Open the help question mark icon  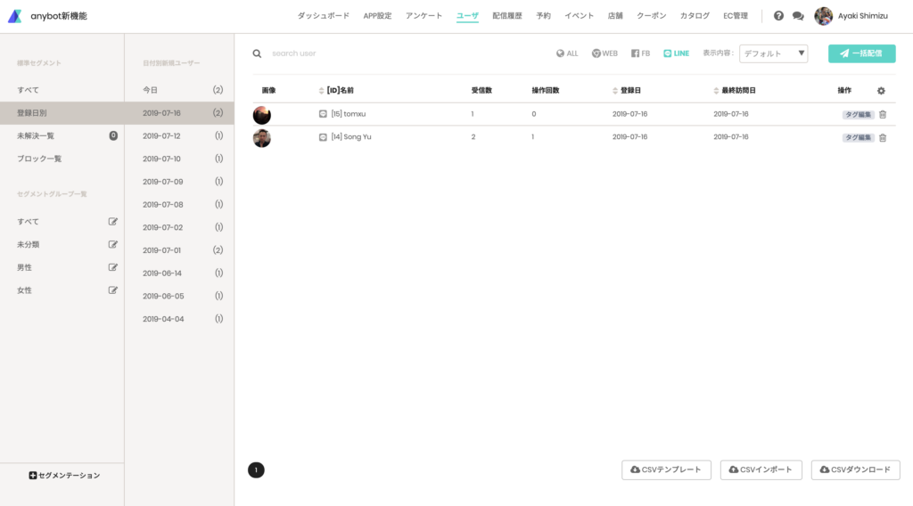[778, 16]
